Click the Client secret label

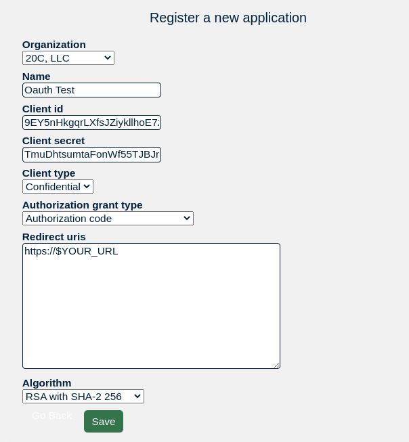click(x=53, y=141)
